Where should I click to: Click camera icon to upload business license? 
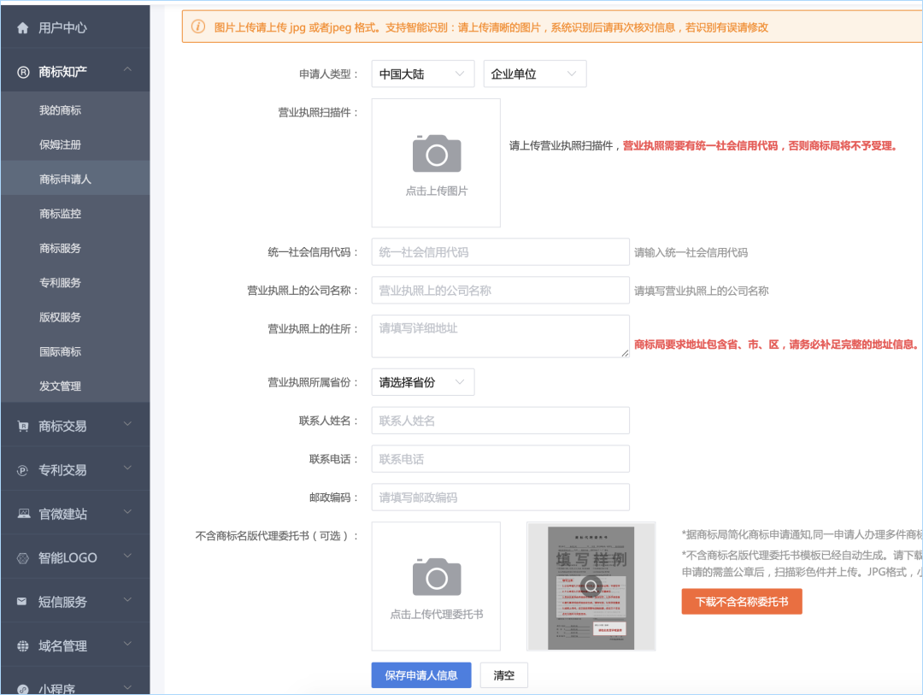436,154
